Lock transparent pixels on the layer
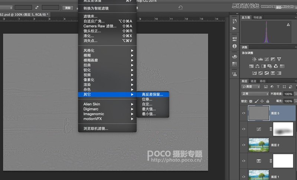297x180 pixels. point(251,101)
